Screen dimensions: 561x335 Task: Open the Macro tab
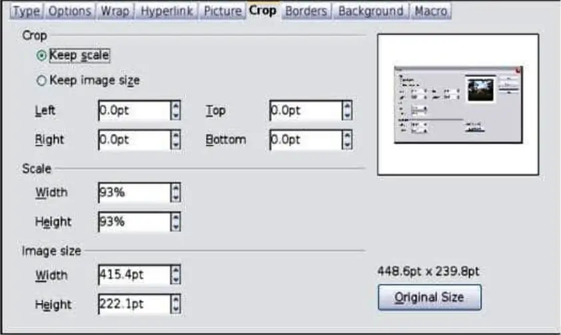(x=430, y=11)
